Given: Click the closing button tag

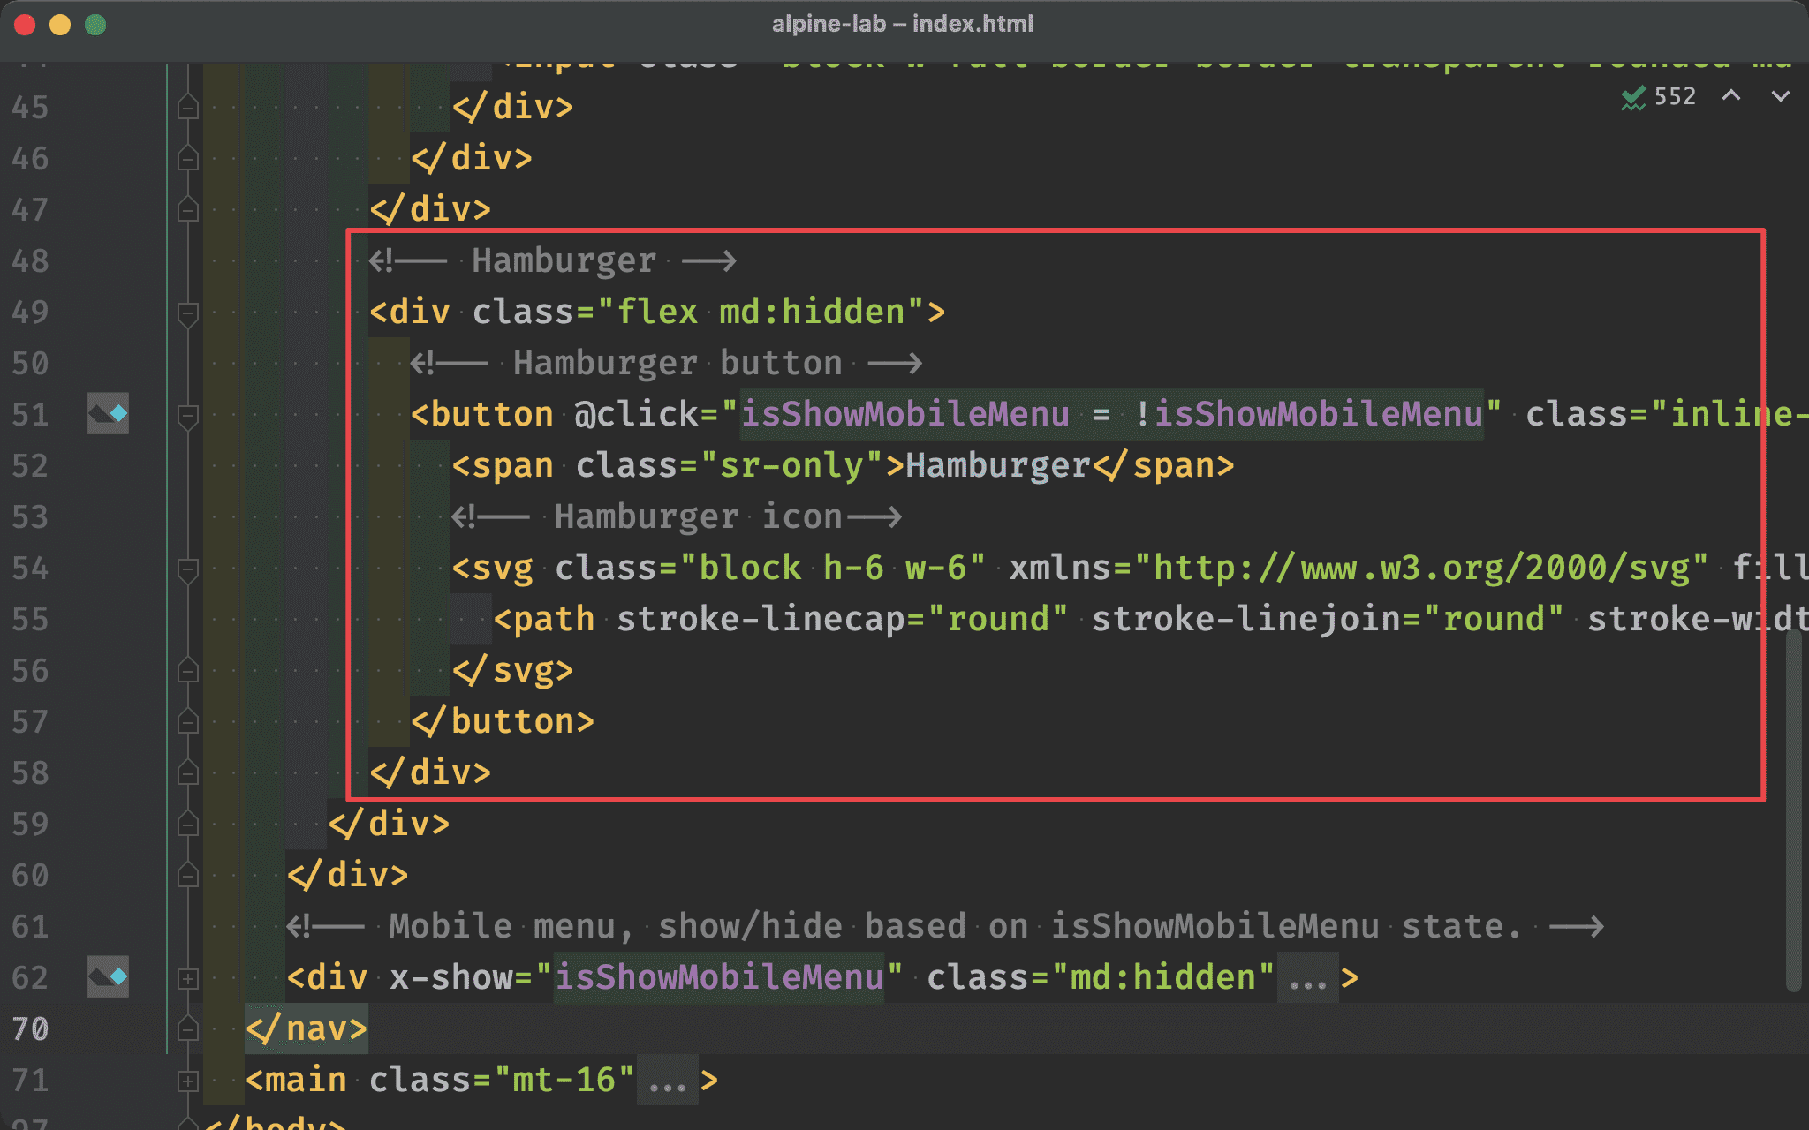Looking at the screenshot, I should tap(503, 722).
